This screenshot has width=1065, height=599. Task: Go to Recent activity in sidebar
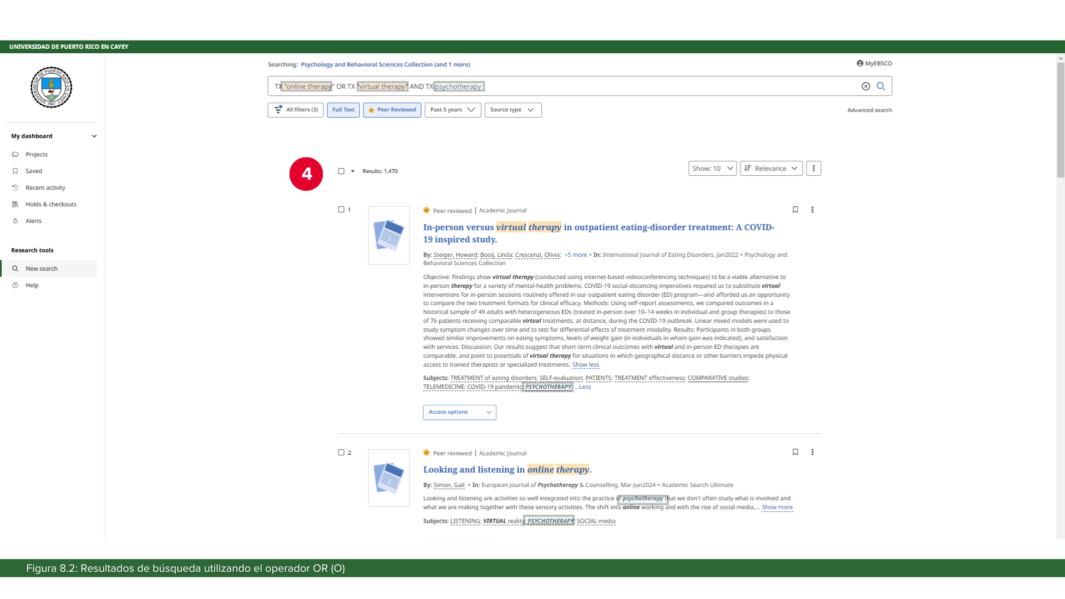45,187
